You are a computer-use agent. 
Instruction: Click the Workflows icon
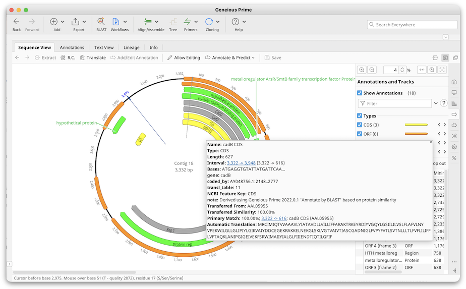[115, 21]
